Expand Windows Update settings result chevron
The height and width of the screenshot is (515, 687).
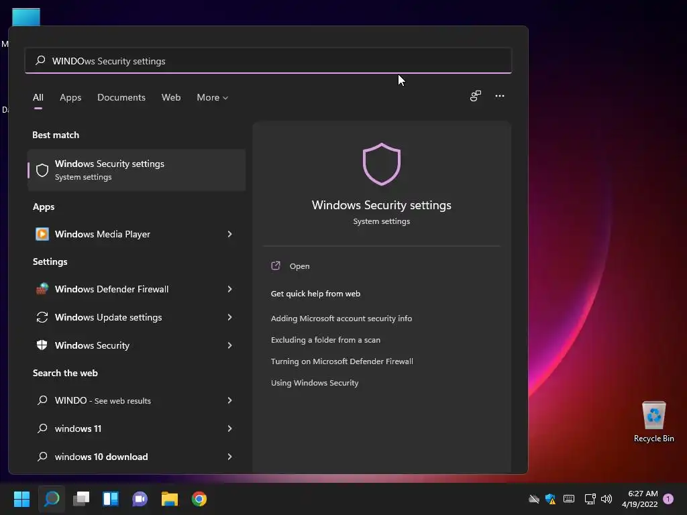[229, 317]
